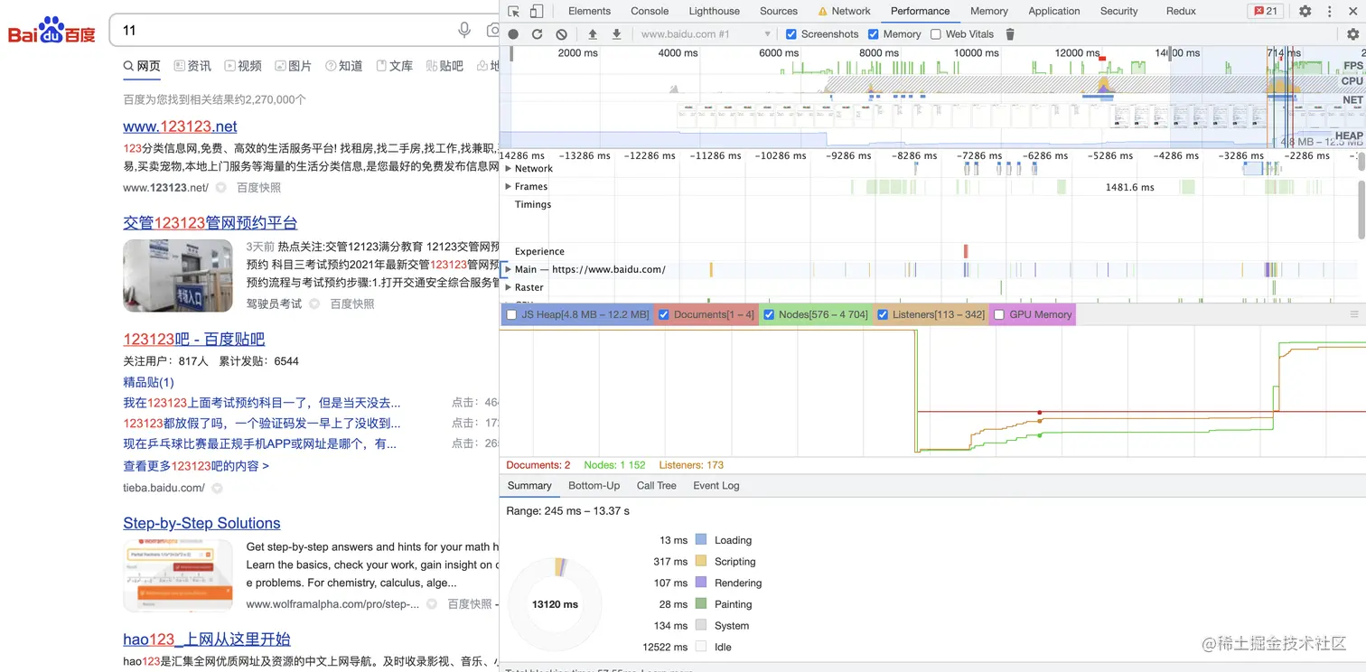This screenshot has height=672, width=1366.
Task: Switch Baidu search to 视频 tab
Action: pyautogui.click(x=243, y=66)
